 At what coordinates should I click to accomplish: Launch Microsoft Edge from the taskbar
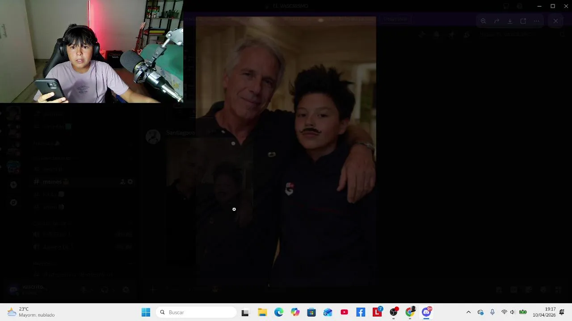point(279,313)
